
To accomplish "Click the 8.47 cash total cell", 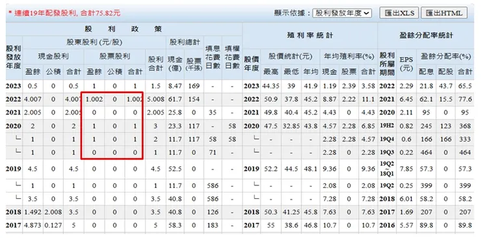I will click(175, 86).
